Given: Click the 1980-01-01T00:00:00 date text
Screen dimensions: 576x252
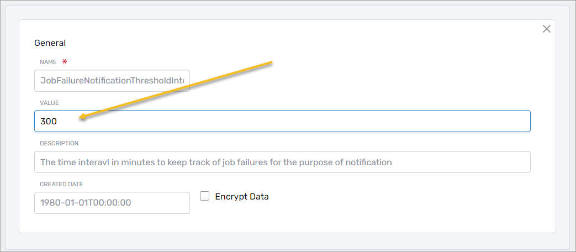Looking at the screenshot, I should [x=86, y=203].
